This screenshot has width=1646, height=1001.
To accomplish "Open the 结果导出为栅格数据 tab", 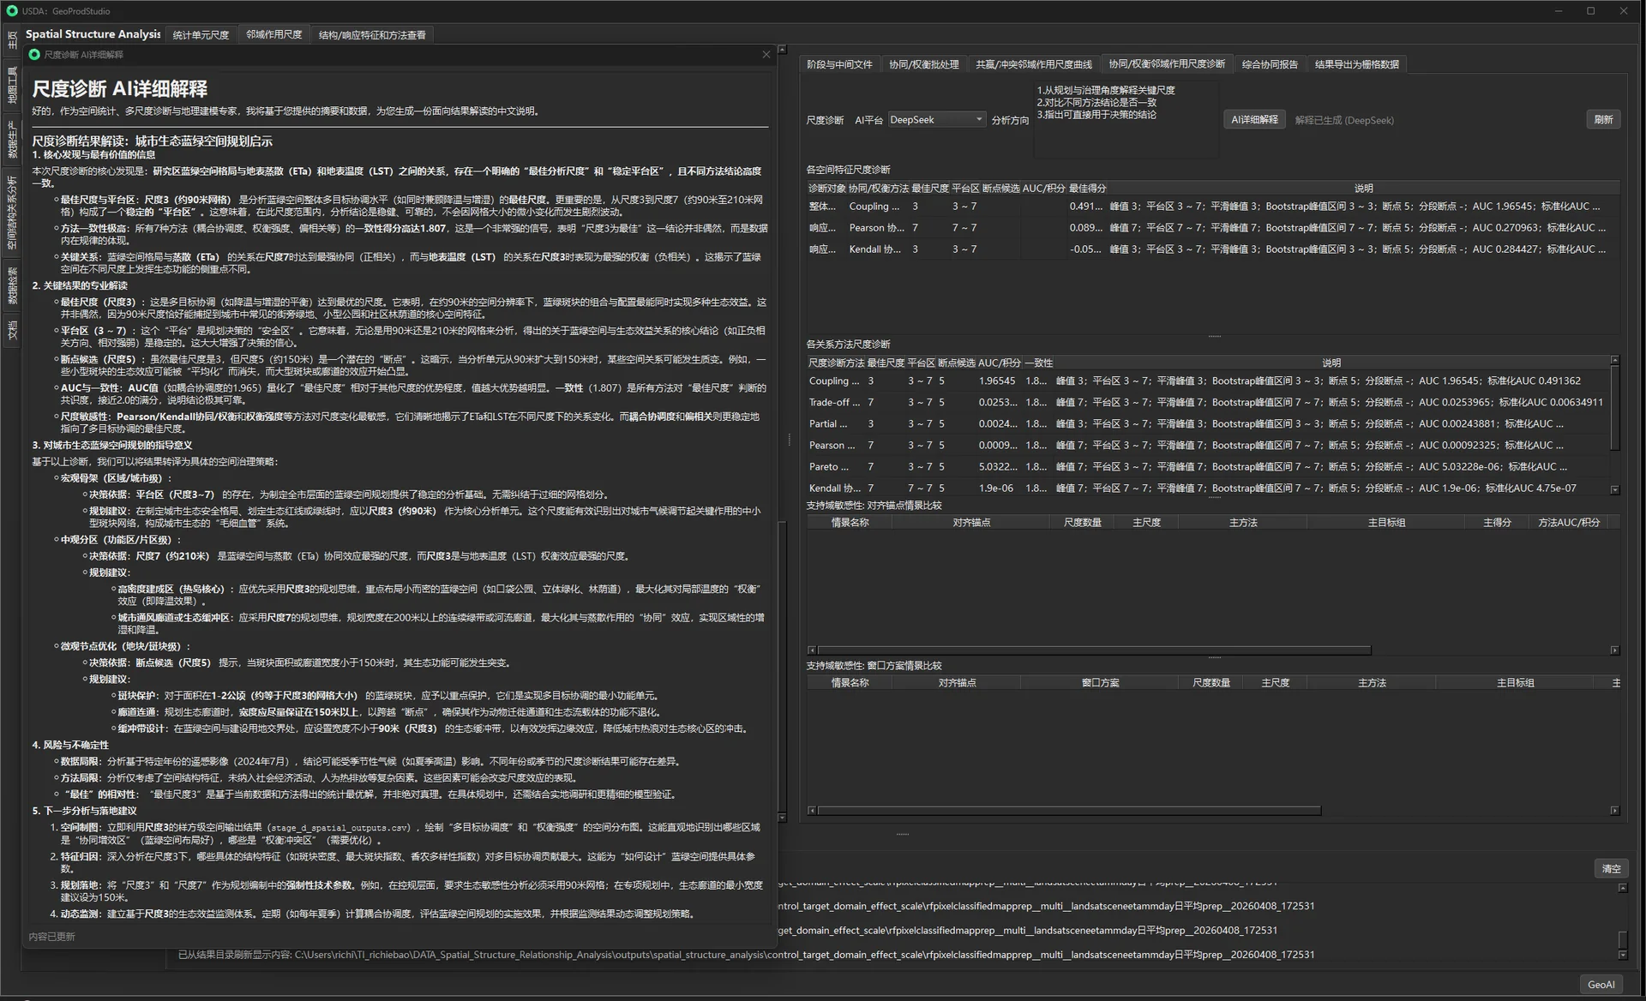I will click(1357, 64).
